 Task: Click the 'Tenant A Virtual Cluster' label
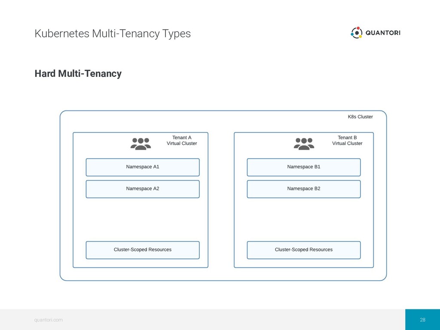[182, 141]
